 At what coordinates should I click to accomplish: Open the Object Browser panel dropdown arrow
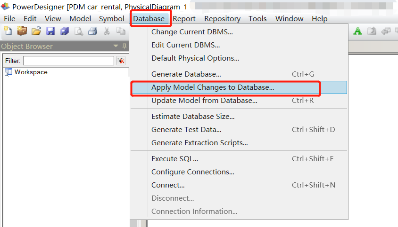tap(116, 46)
